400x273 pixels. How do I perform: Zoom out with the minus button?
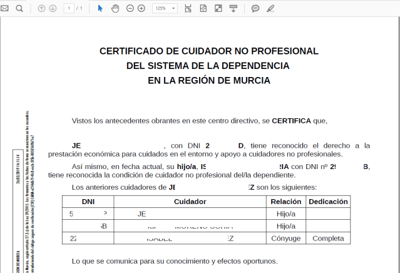pyautogui.click(x=130, y=8)
